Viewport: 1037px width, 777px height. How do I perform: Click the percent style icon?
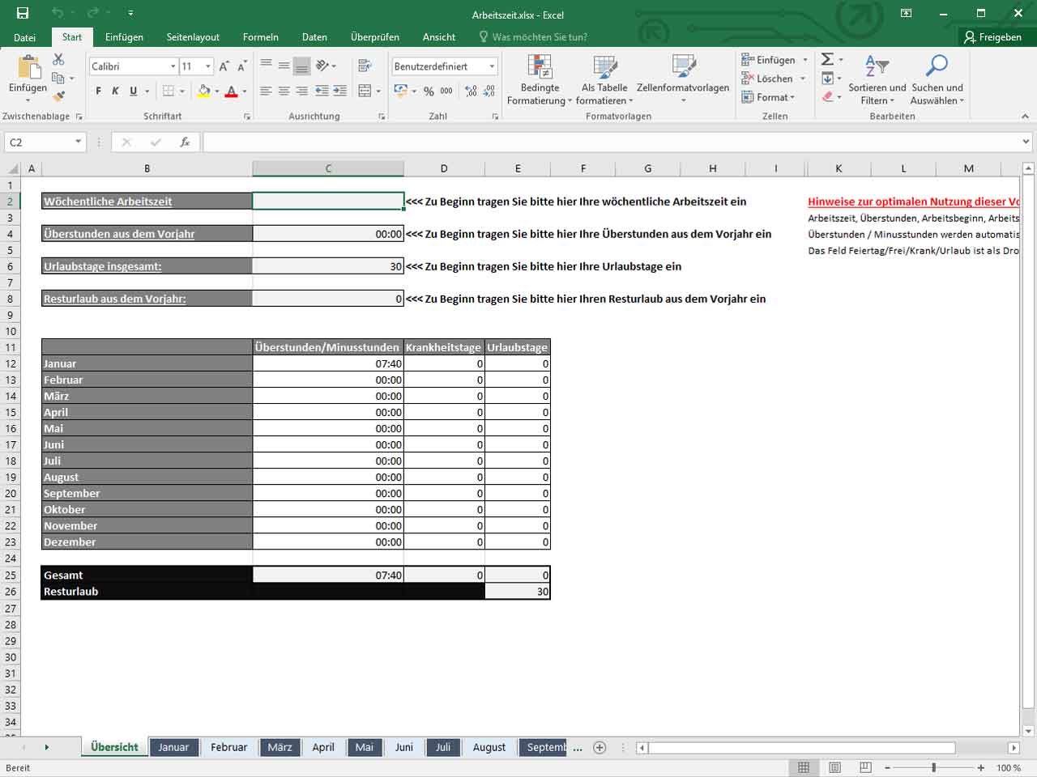pyautogui.click(x=429, y=91)
